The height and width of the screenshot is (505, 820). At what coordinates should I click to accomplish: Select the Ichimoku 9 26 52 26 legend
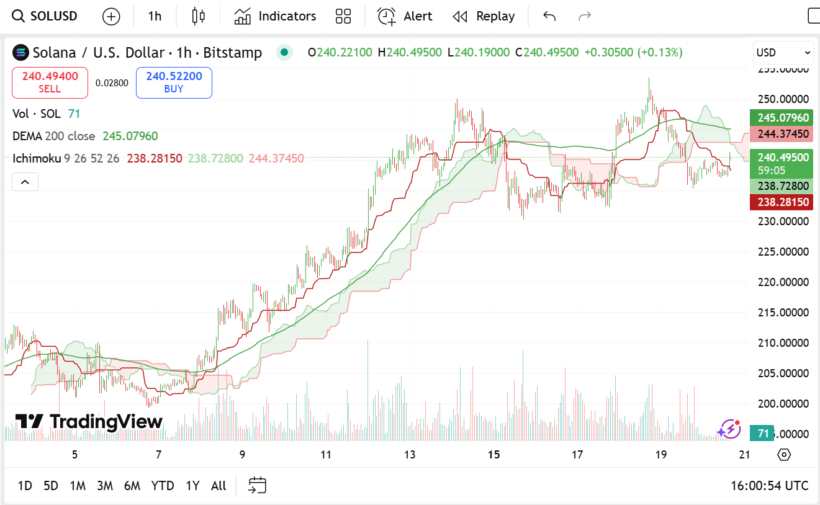coord(158,158)
